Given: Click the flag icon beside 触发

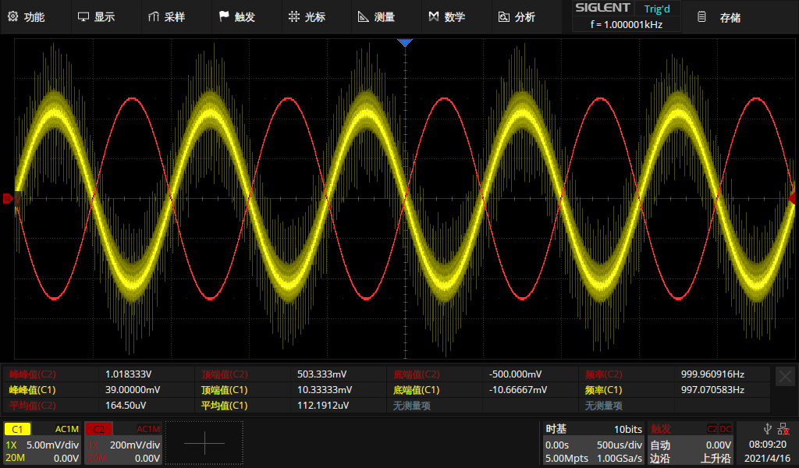Looking at the screenshot, I should [x=224, y=16].
